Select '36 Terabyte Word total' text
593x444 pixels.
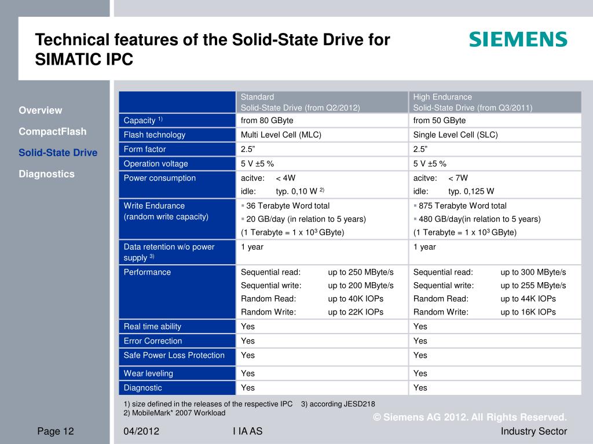coord(288,206)
